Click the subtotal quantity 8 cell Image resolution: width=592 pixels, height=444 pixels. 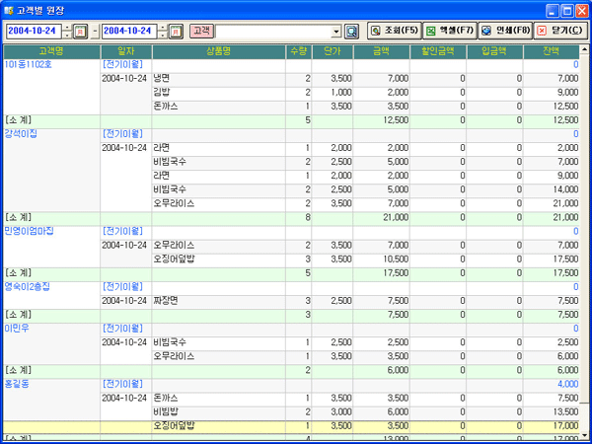(299, 217)
